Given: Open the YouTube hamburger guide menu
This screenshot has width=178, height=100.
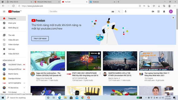Looking at the screenshot, I should coord(4,12).
